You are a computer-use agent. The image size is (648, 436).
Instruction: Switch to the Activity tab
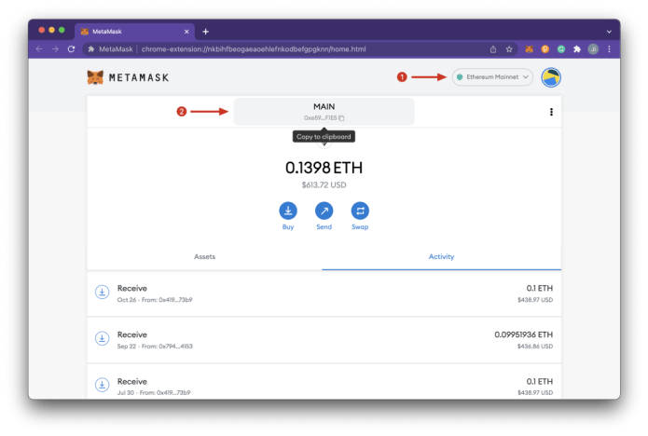(441, 257)
